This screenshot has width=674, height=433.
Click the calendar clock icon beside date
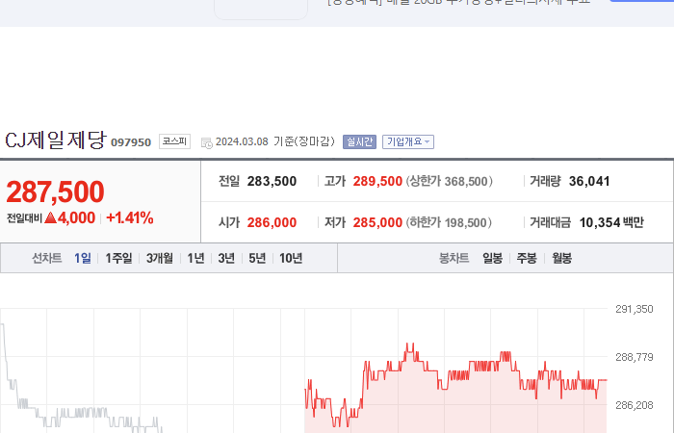207,143
